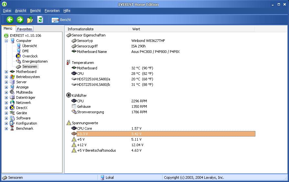Open the Ansicht menu
This screenshot has width=289, height=182.
coord(21,11)
